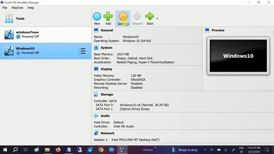The image size is (274, 154).
Task: Click the Add machine green plus icon
Action: [108, 16]
